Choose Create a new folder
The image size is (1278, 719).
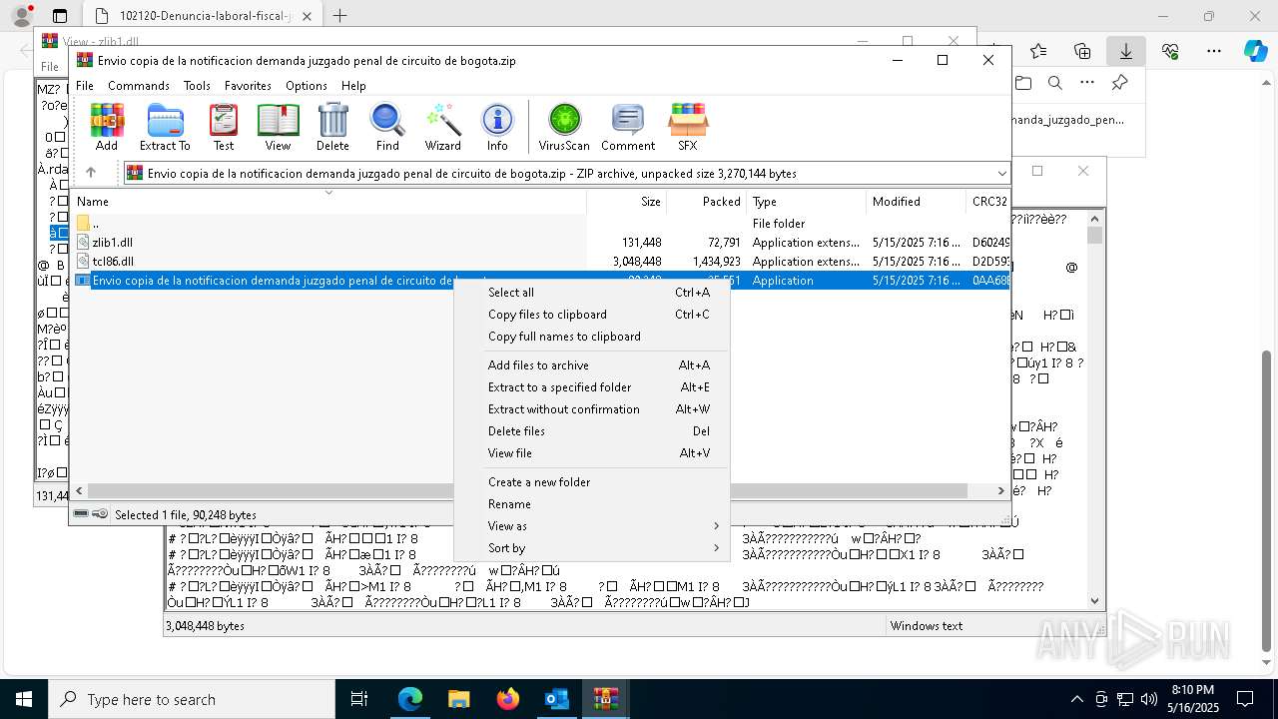(592, 482)
